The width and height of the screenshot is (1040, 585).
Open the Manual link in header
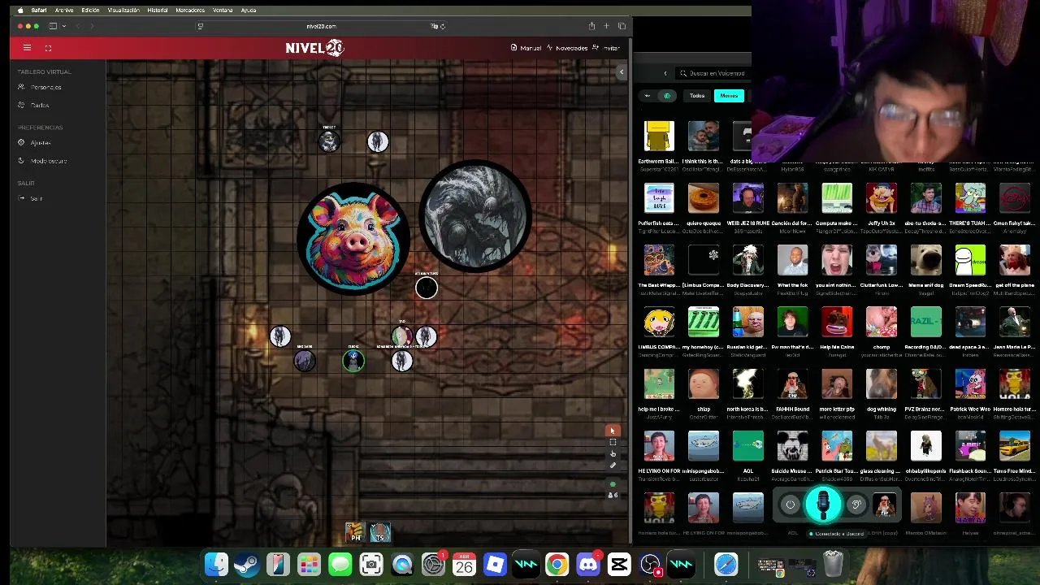(526, 48)
